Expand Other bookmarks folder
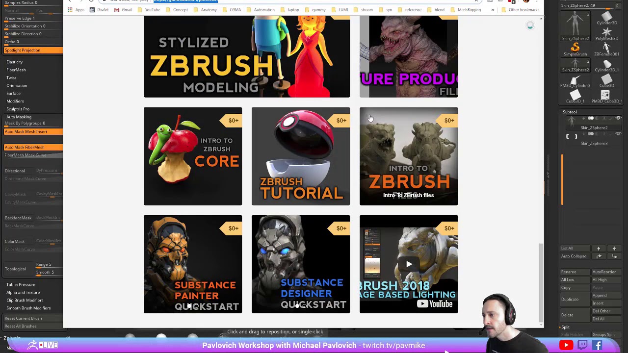The image size is (628, 353). click(x=520, y=10)
